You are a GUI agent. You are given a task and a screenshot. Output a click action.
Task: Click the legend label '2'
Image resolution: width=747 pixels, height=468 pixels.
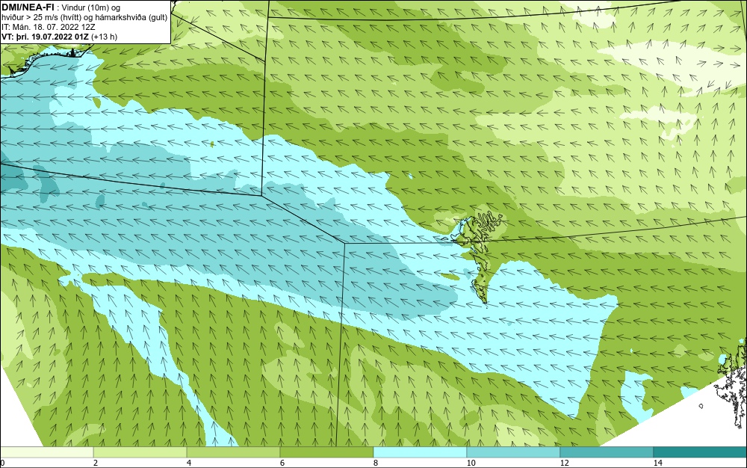click(x=96, y=463)
